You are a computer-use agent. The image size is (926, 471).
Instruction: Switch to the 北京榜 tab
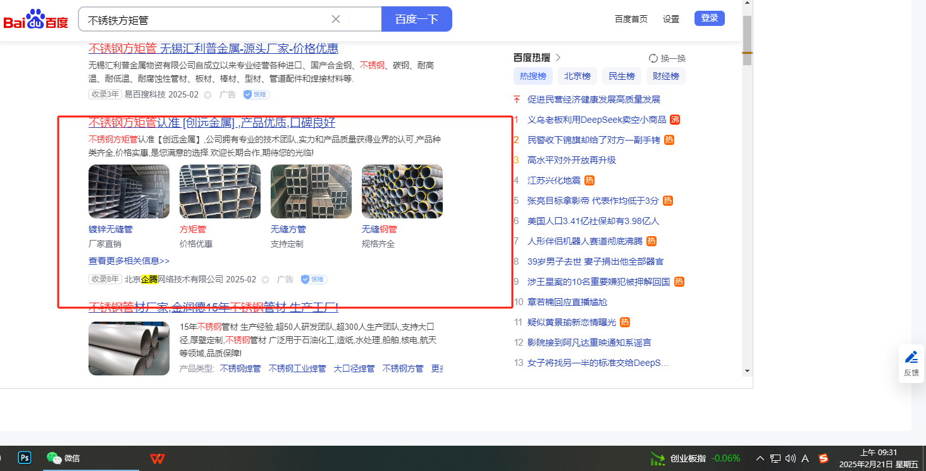[577, 76]
